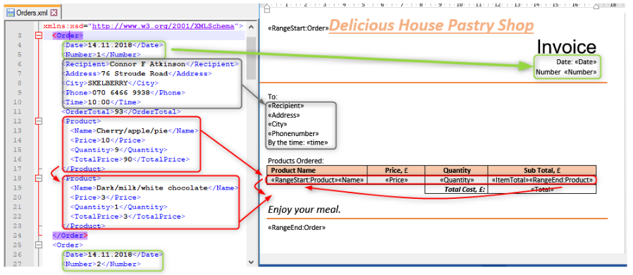
Task: Click the editor scrollbar up arrow
Action: 251,27
